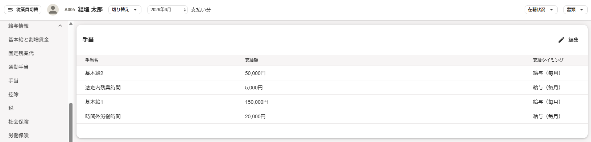
Task: Click the sidebar scrollbar thumb
Action: [71, 122]
